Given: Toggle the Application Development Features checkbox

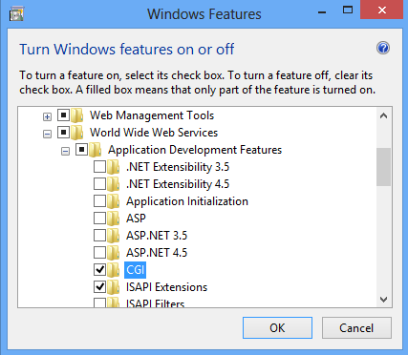Looking at the screenshot, I should pos(81,149).
